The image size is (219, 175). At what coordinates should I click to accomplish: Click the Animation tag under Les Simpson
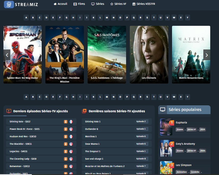click(182, 172)
